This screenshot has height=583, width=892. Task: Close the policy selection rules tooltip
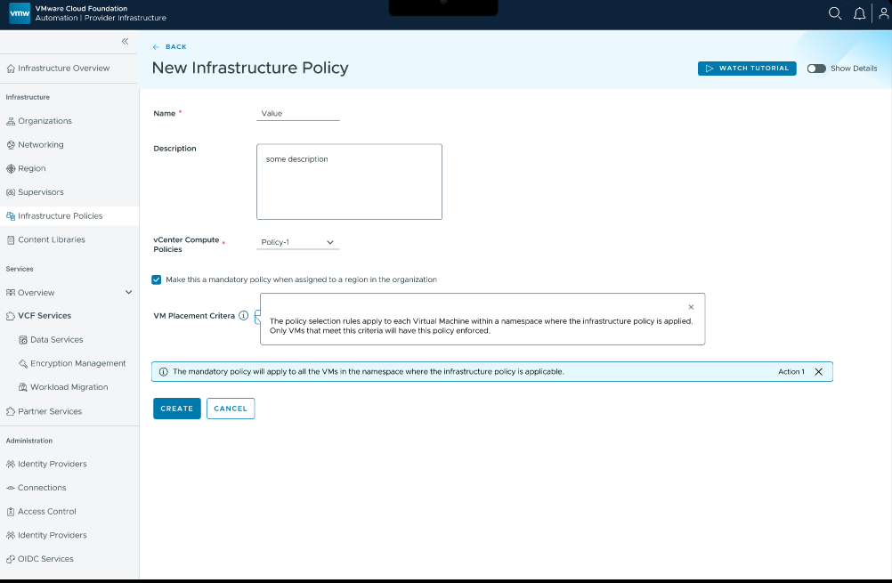(x=691, y=307)
